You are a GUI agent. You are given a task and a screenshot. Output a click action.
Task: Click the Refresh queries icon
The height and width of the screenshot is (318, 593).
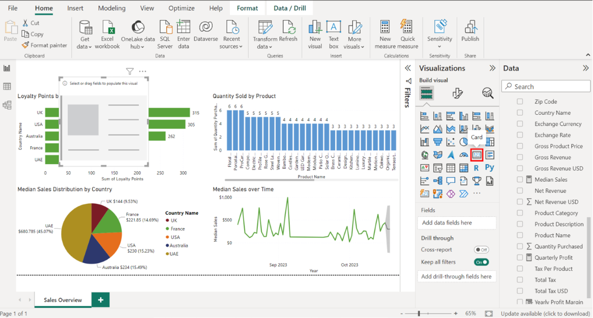pos(288,34)
